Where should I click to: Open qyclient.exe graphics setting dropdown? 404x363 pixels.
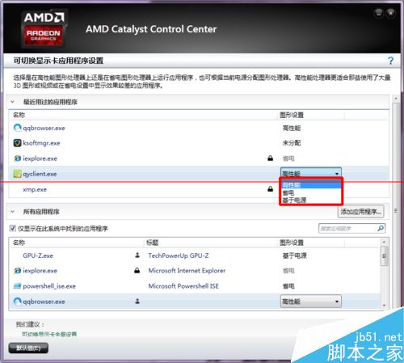311,174
